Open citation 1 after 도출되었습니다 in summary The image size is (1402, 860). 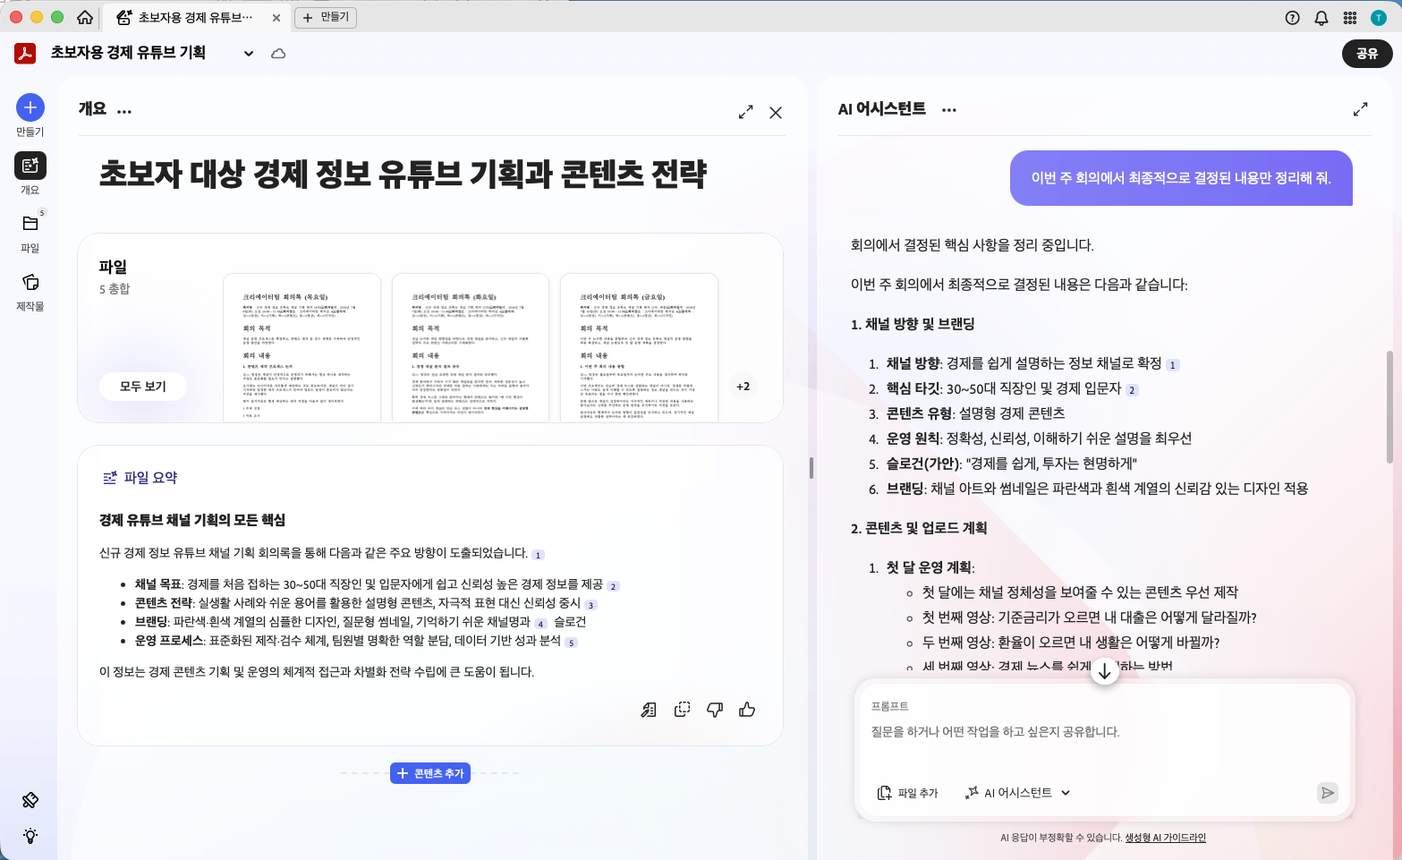538,555
